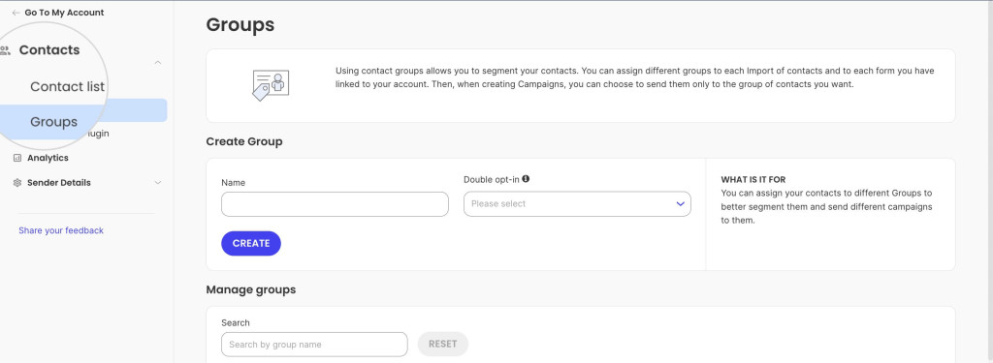Screen dimensions: 993x363
Task: Click the Analytics chart icon
Action: coord(17,158)
